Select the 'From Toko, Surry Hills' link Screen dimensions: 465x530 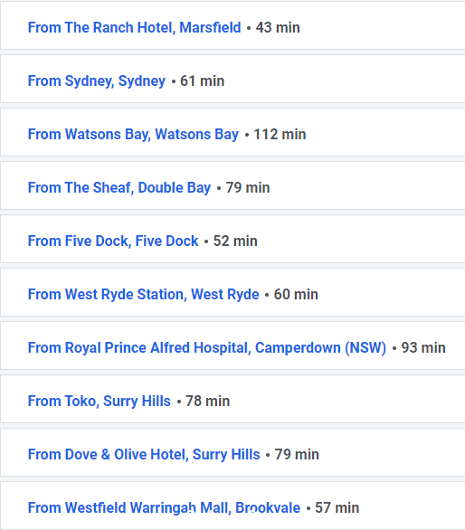pyautogui.click(x=100, y=402)
